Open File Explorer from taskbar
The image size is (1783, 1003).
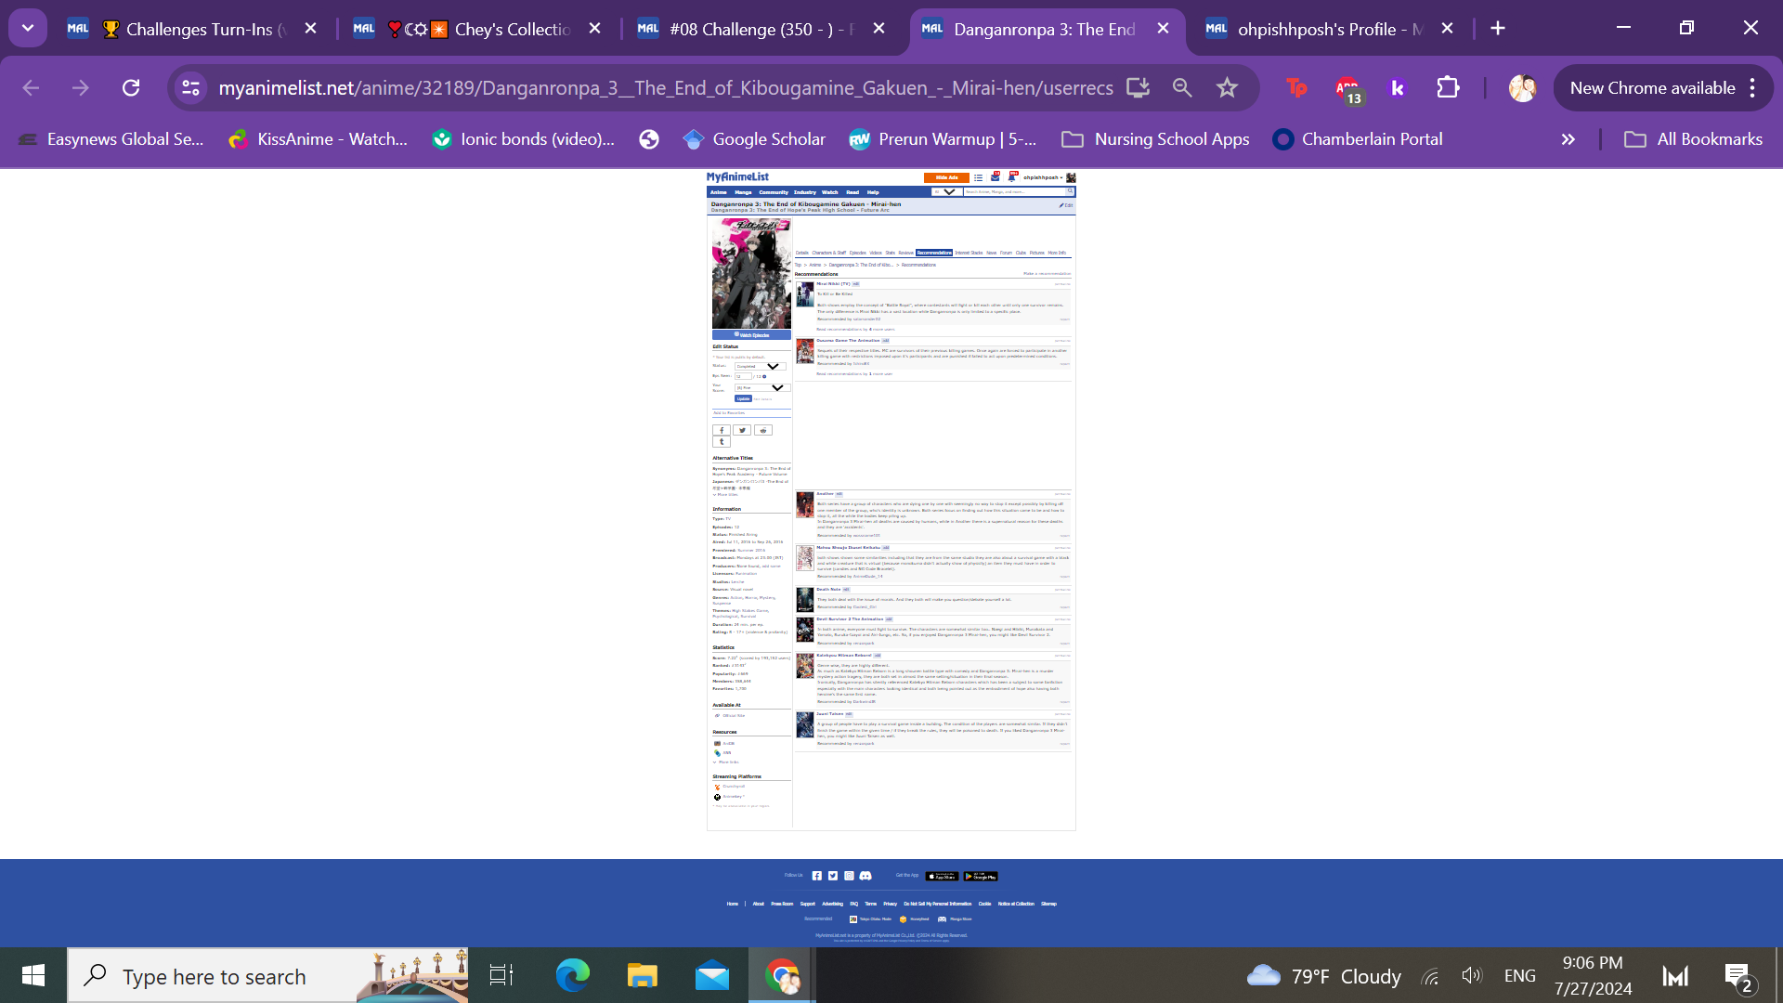(642, 975)
